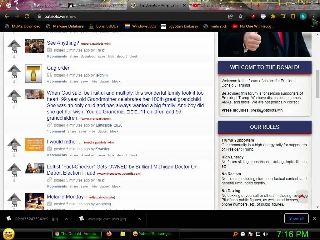Screen dimensions: 320x240
Task: Click deport under 'I would rather…' post
Action: tap(122, 155)
